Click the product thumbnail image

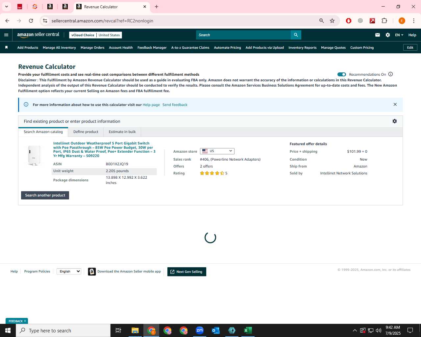(x=34, y=155)
